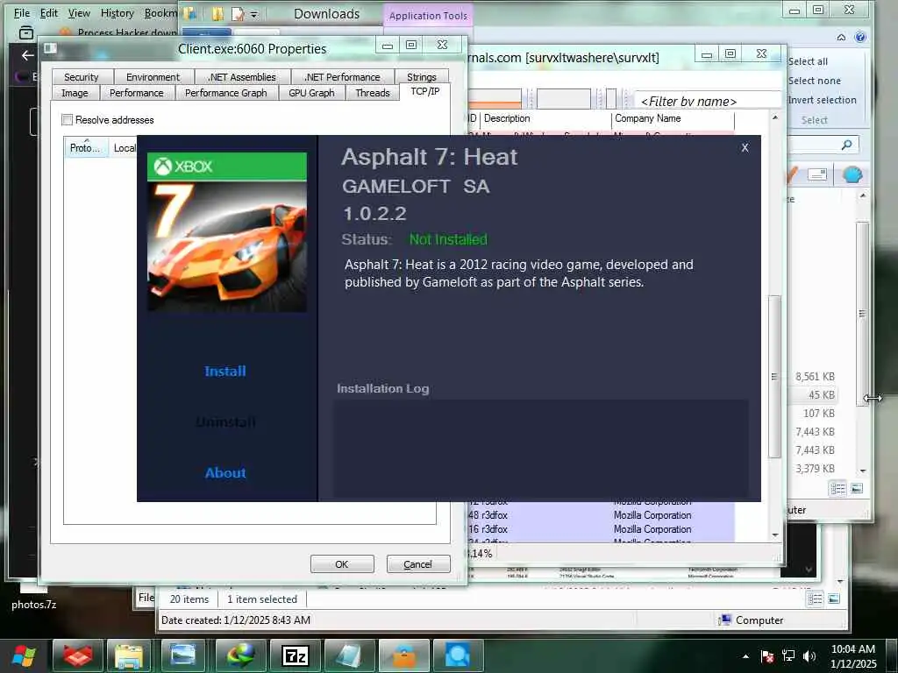Switch to the Threads tab
Image resolution: width=898 pixels, height=673 pixels.
[372, 93]
